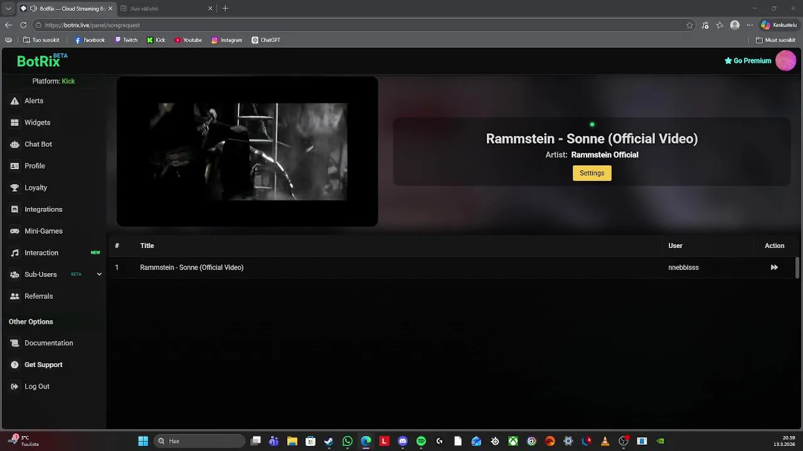The width and height of the screenshot is (803, 451).
Task: Open the browser extensions icon
Action: 705,25
